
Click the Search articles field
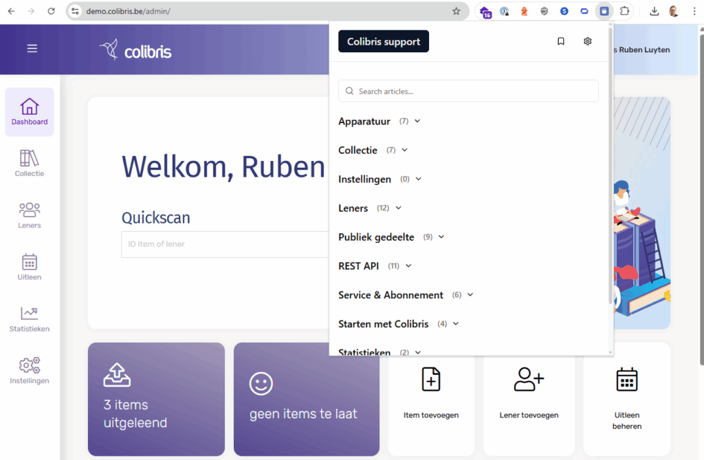pos(468,91)
